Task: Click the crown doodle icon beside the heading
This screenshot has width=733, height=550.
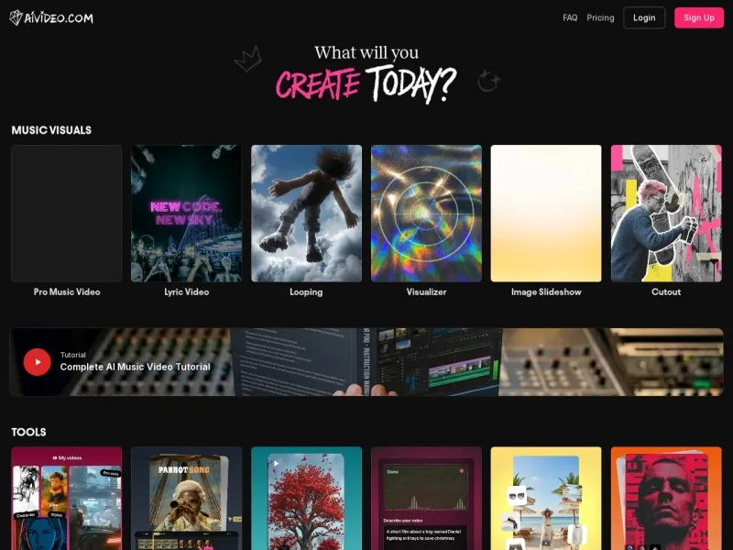Action: coord(247,60)
